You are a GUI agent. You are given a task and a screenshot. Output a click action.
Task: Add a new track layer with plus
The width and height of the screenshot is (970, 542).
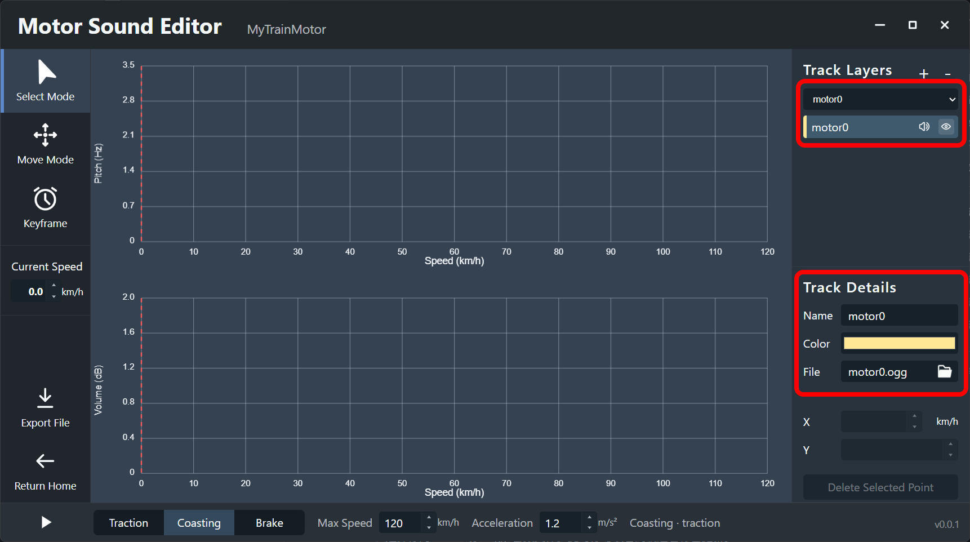[924, 73]
